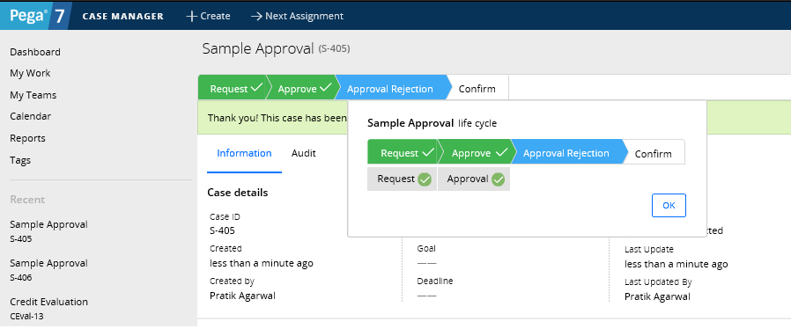This screenshot has width=791, height=329.
Task: Open My Work in the sidebar
Action: click(x=30, y=73)
